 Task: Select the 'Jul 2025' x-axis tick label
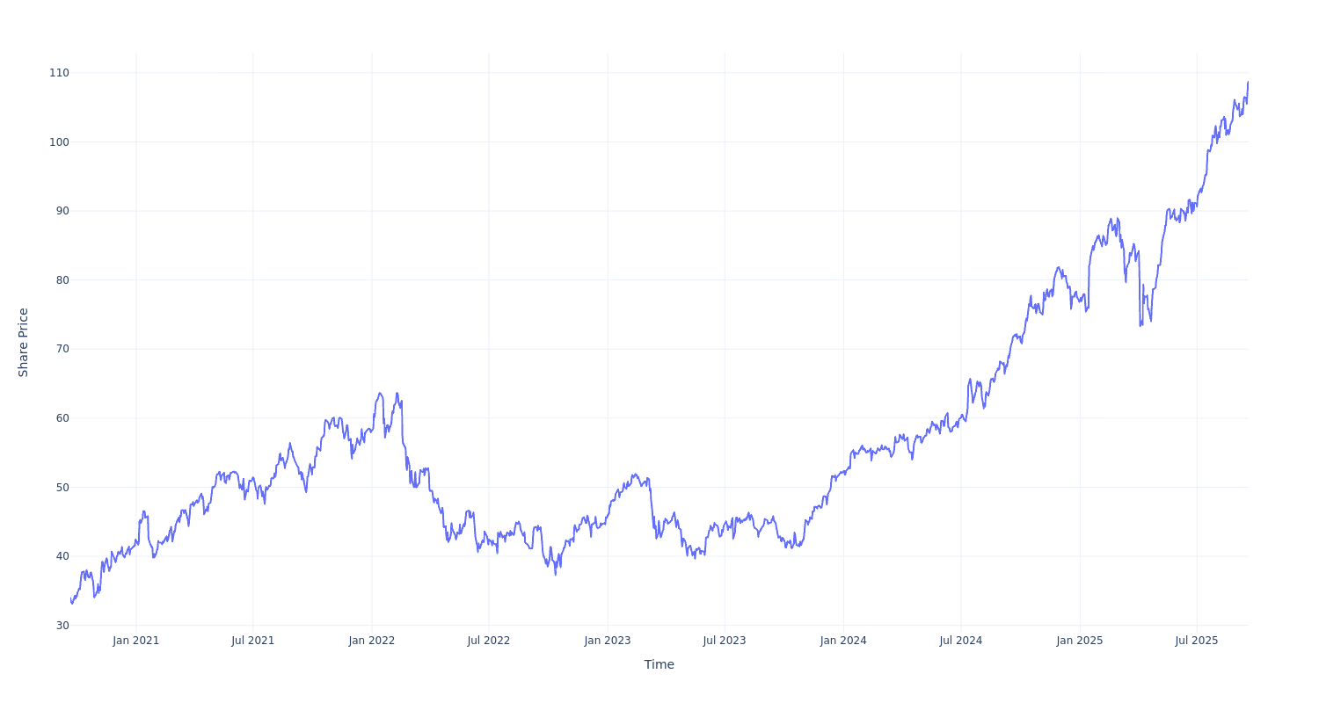tap(1197, 641)
